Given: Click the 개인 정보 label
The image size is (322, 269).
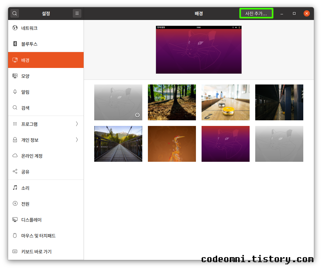Looking at the screenshot, I should (30, 140).
